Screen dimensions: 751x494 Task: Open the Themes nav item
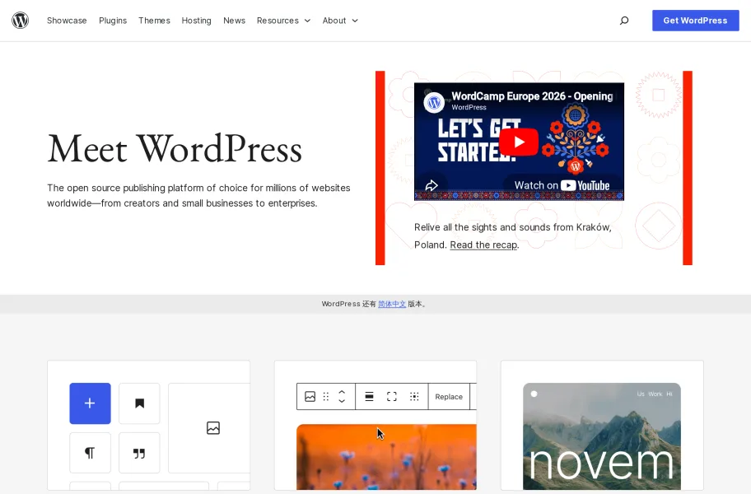click(x=154, y=21)
